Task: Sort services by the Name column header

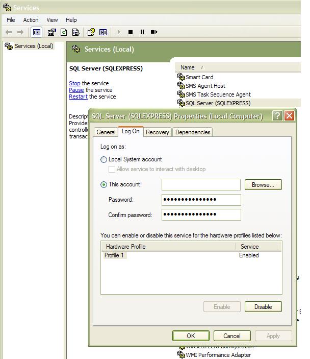Action: [238, 67]
